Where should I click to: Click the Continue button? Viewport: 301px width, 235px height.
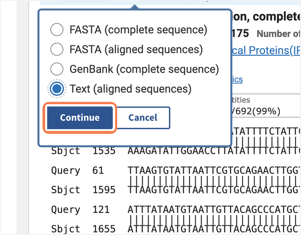click(80, 117)
